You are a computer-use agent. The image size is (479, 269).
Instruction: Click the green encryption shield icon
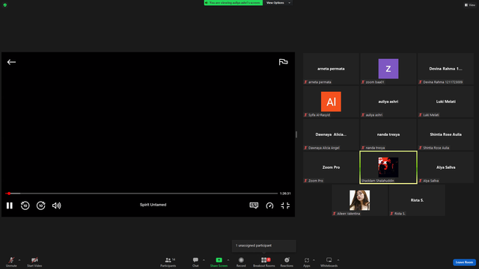pyautogui.click(x=5, y=5)
